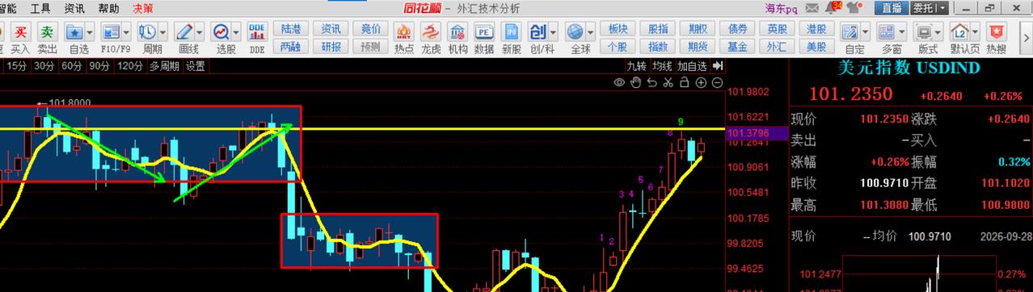Screen dimensions: 1033x292
Task: Switch to the 60分 period tab
Action: click(71, 66)
